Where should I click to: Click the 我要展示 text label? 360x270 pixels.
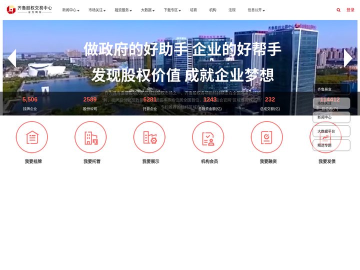tap(151, 161)
